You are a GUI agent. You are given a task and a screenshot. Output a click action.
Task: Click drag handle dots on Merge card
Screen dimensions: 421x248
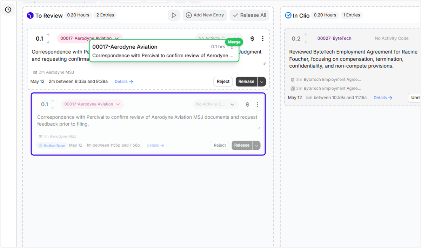point(232,48)
